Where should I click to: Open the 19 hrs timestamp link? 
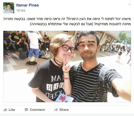tap(21, 11)
